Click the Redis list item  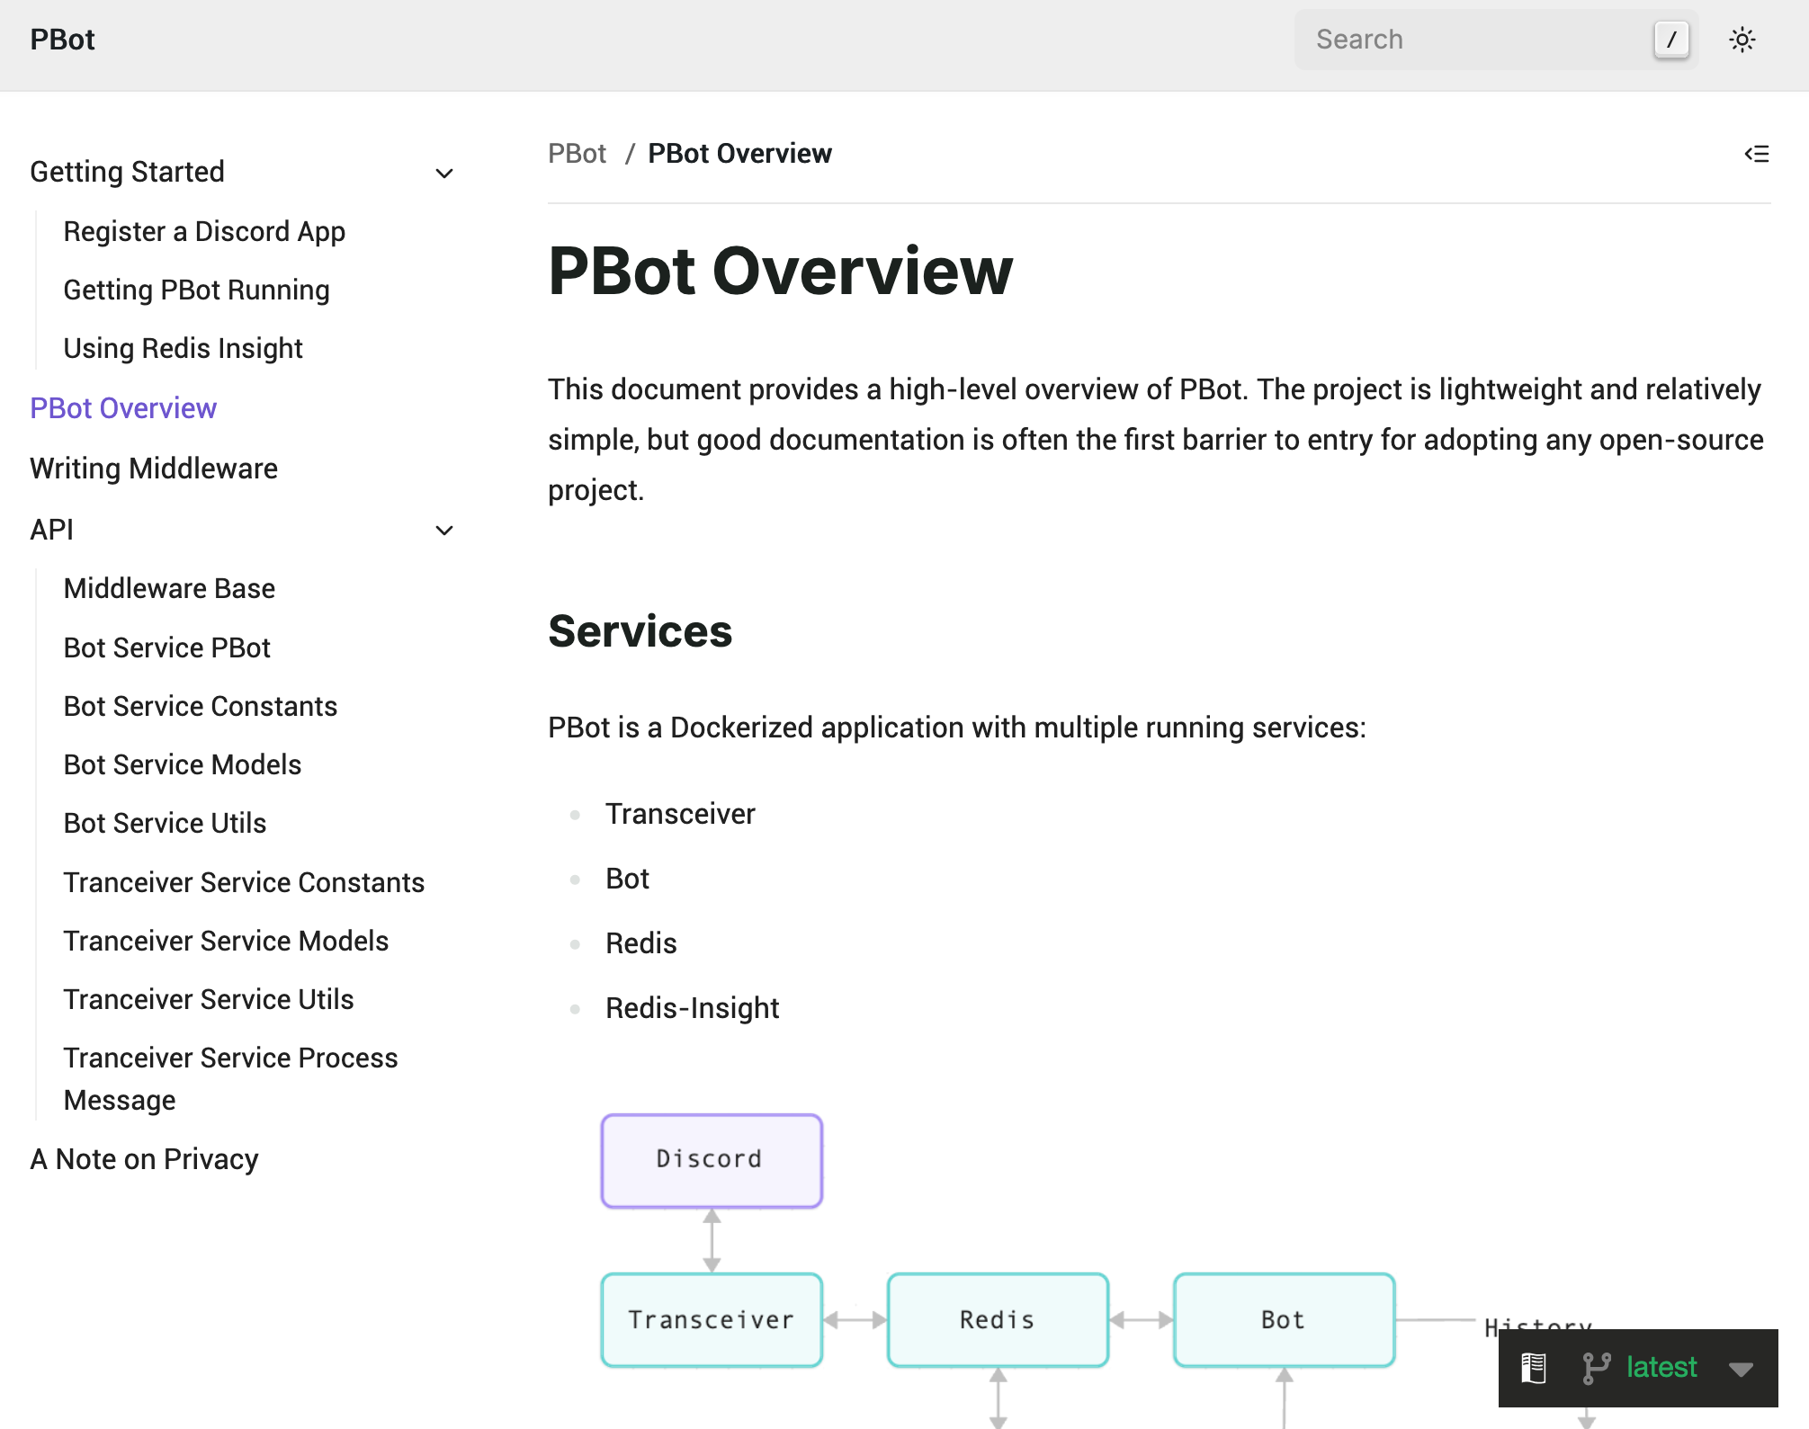tap(640, 943)
